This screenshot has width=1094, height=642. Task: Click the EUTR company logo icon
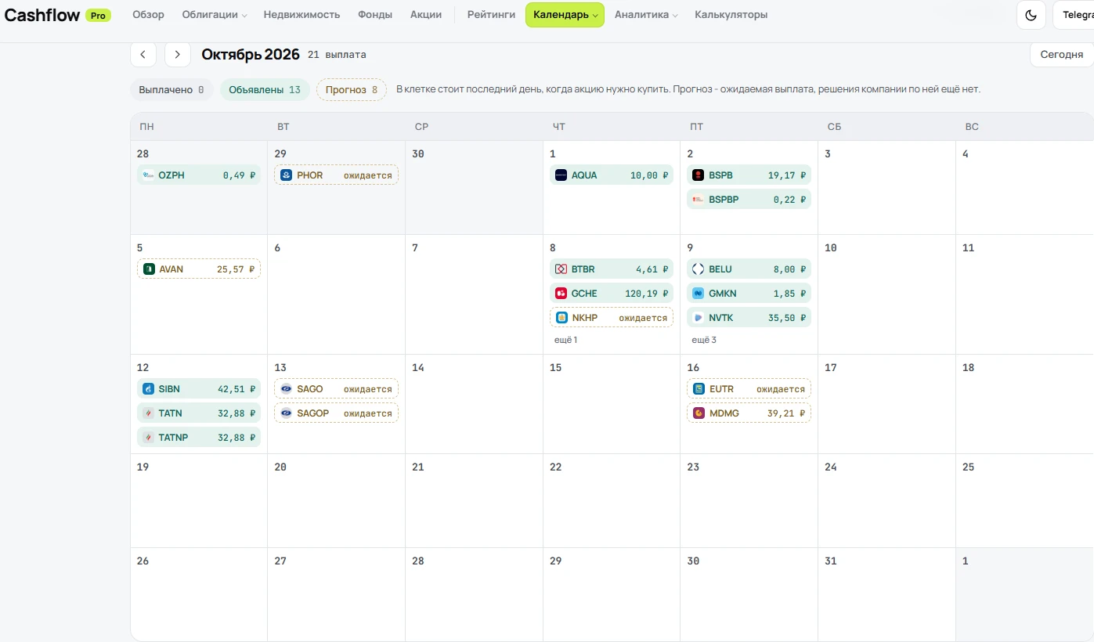[699, 389]
